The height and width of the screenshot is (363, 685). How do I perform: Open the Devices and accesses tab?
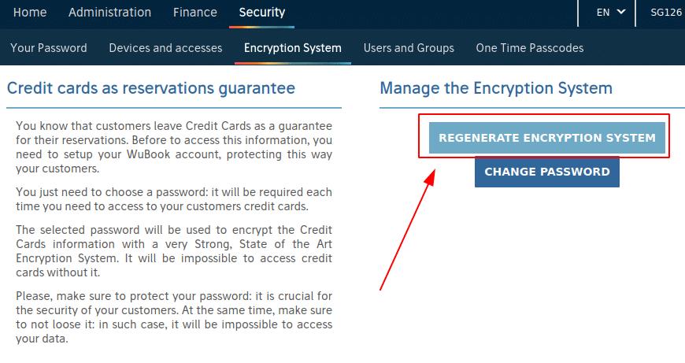point(165,48)
